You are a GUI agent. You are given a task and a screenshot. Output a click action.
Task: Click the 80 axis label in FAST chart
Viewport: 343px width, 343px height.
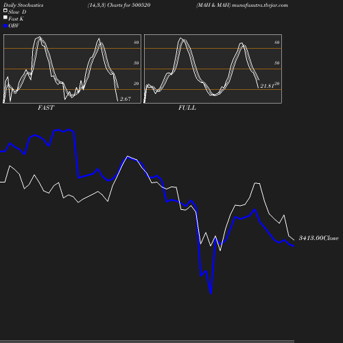pos(137,43)
